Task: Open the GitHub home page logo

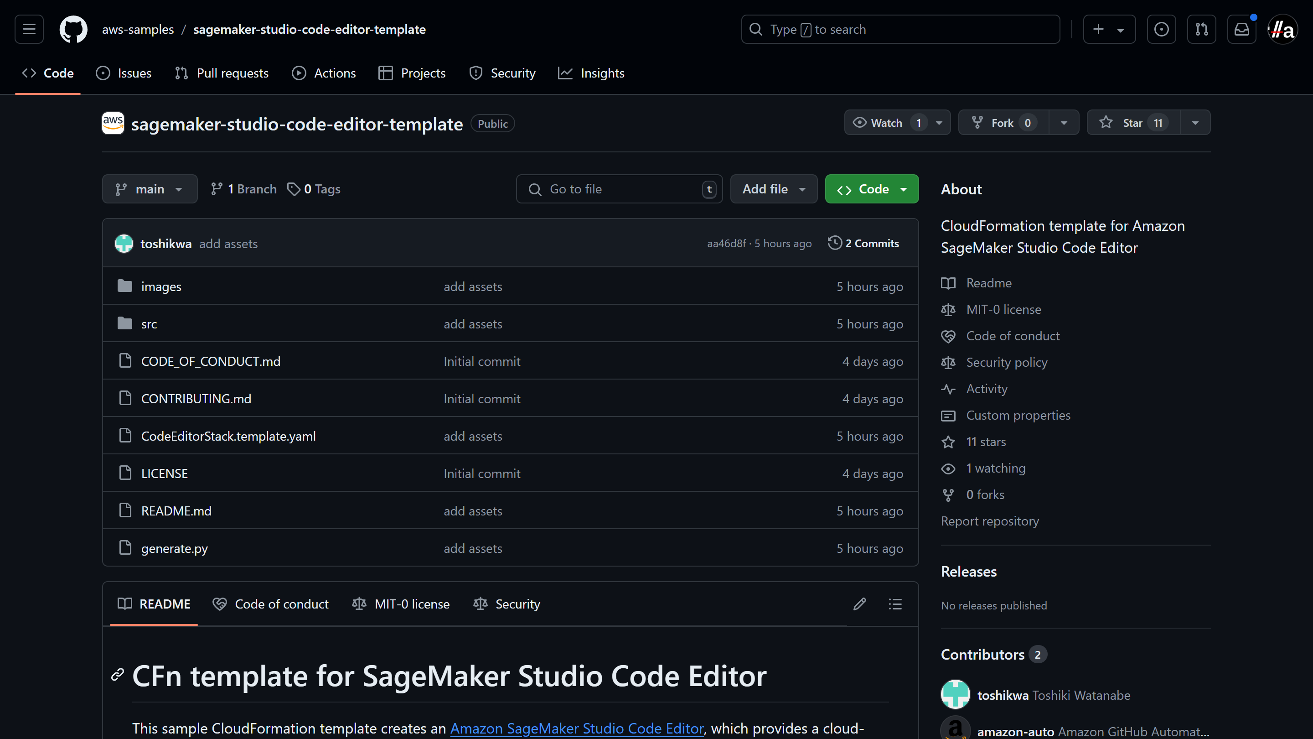Action: tap(73, 29)
